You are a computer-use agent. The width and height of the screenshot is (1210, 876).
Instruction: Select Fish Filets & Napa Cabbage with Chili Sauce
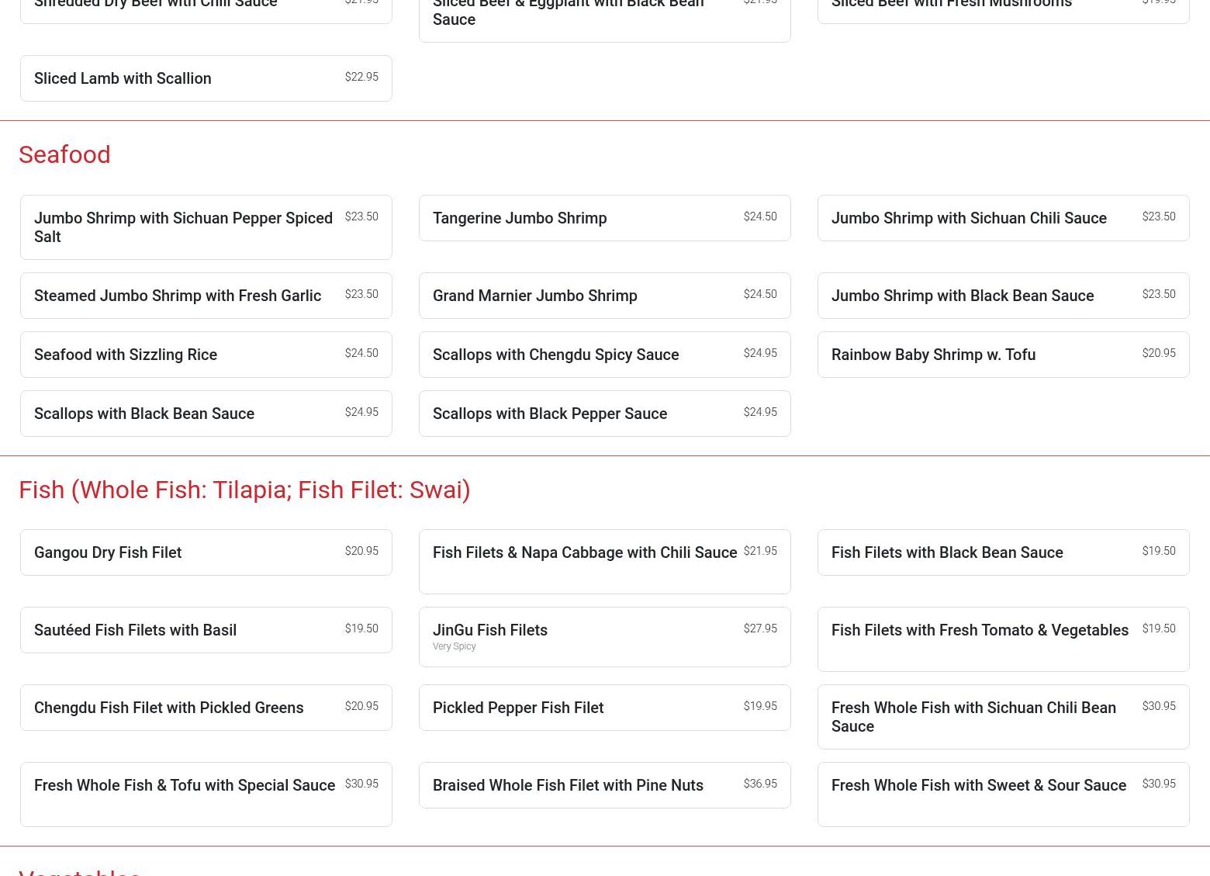point(604,562)
